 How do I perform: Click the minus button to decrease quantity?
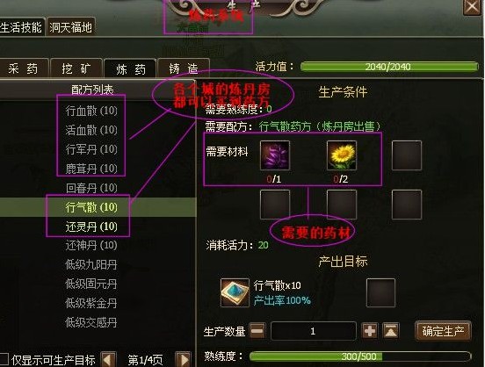(x=257, y=331)
